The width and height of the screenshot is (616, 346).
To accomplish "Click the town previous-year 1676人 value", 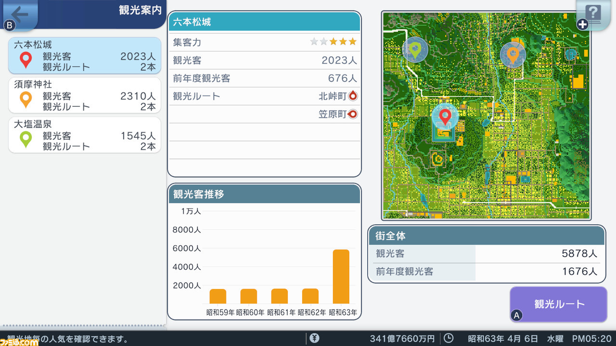I will (579, 272).
